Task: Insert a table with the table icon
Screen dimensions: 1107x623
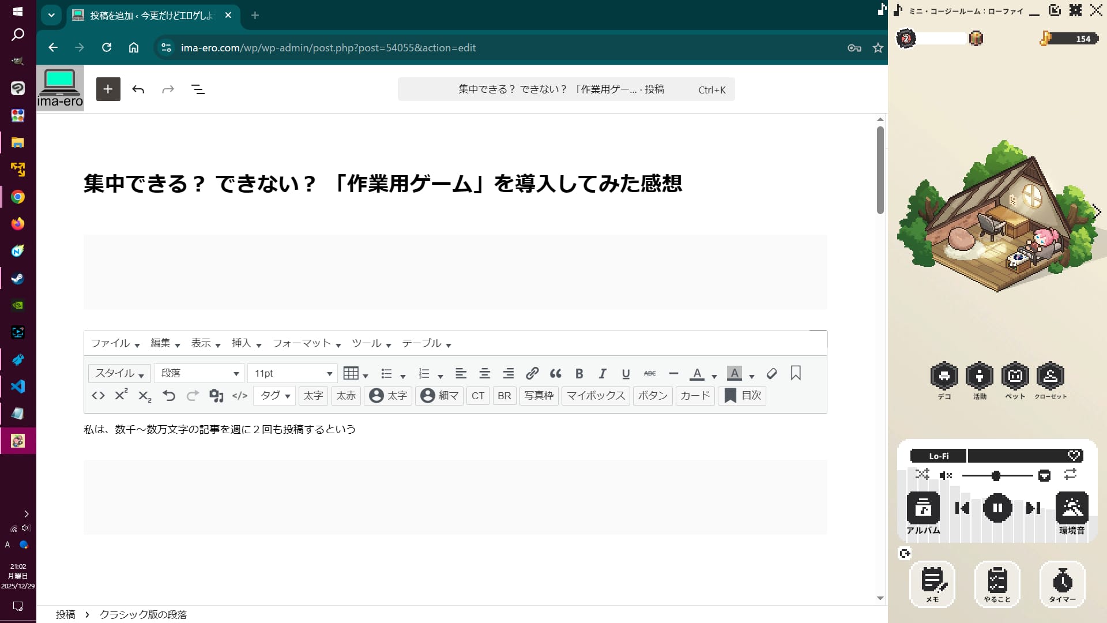Action: tap(351, 373)
